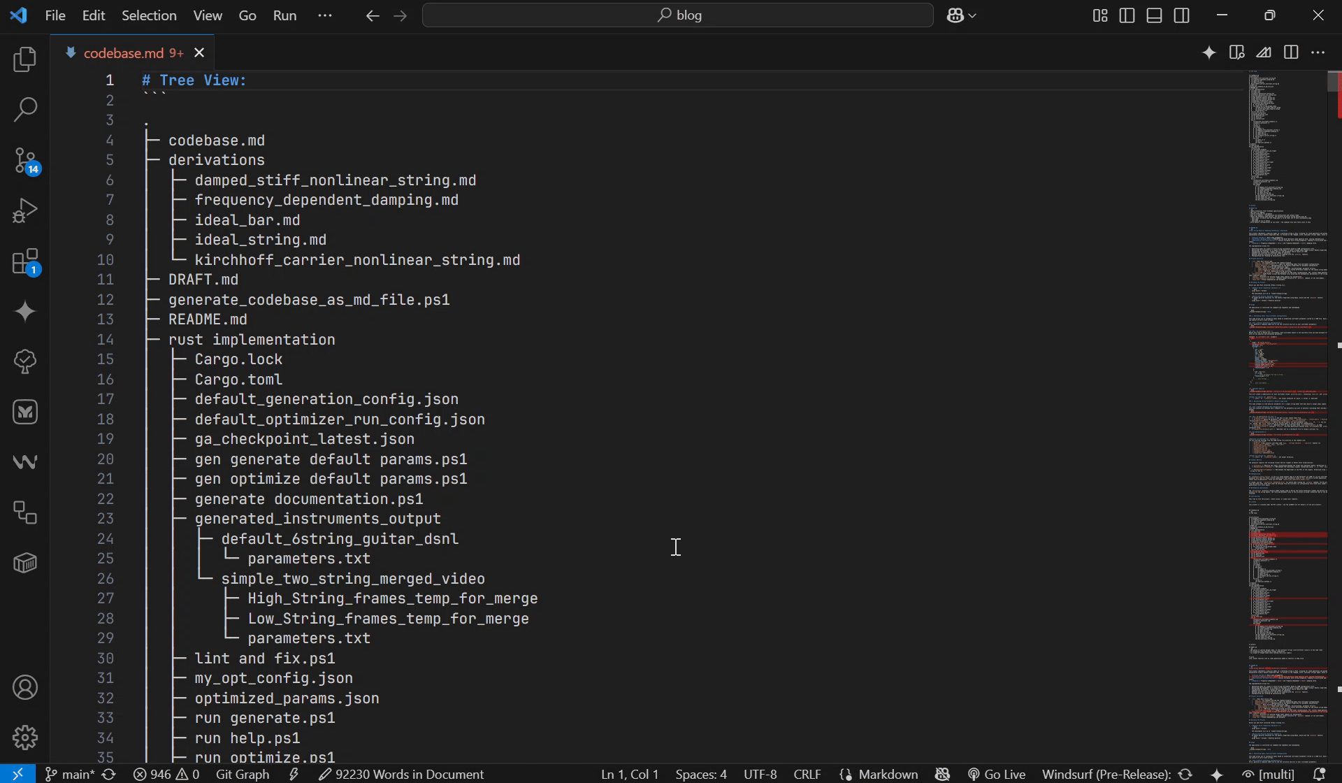Toggle the secondary sidebar visibility
The height and width of the screenshot is (783, 1342).
click(x=1182, y=15)
